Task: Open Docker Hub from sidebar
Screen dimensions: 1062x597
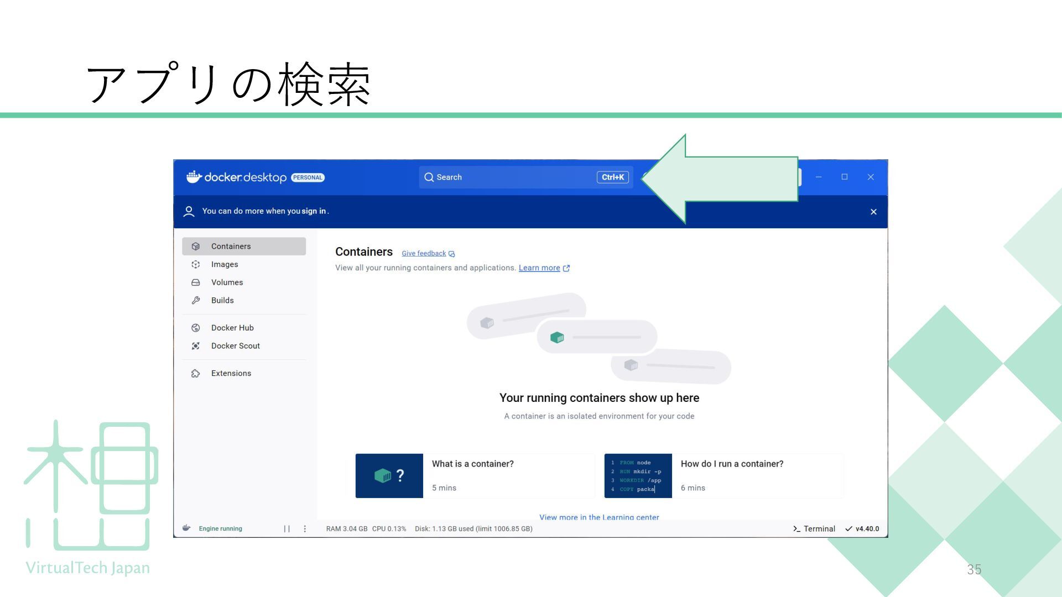Action: click(x=232, y=328)
